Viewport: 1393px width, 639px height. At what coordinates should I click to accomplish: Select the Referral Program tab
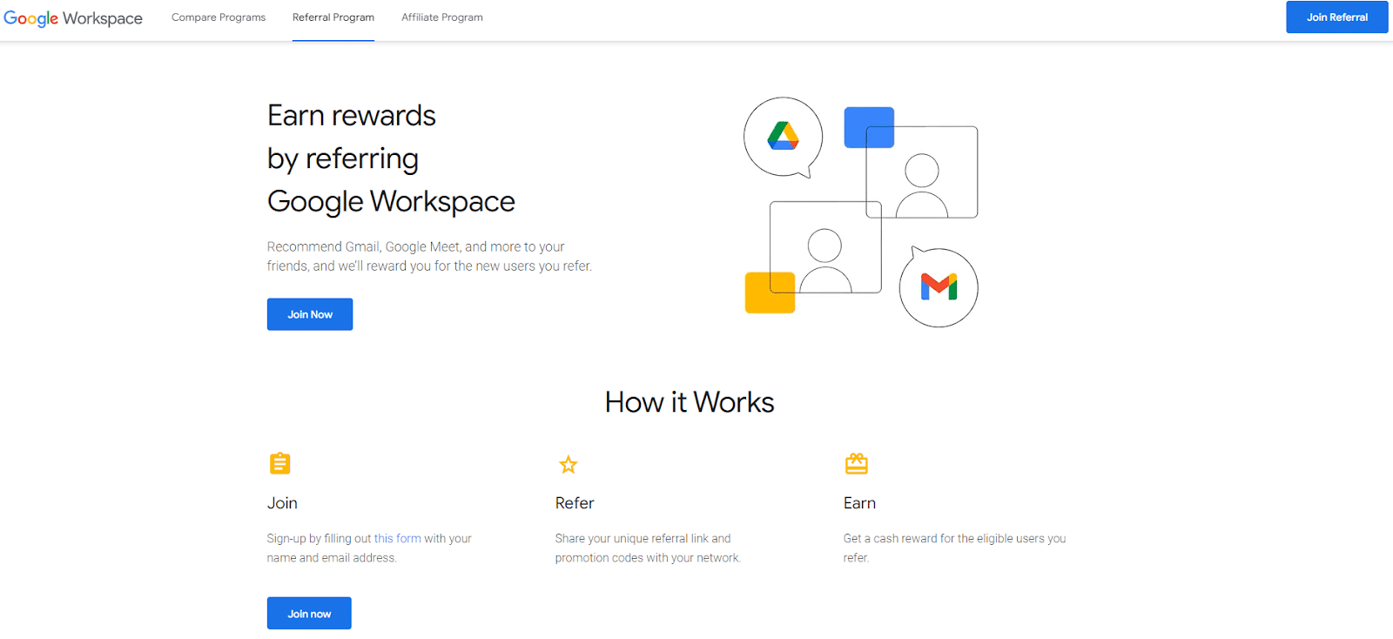pos(333,17)
